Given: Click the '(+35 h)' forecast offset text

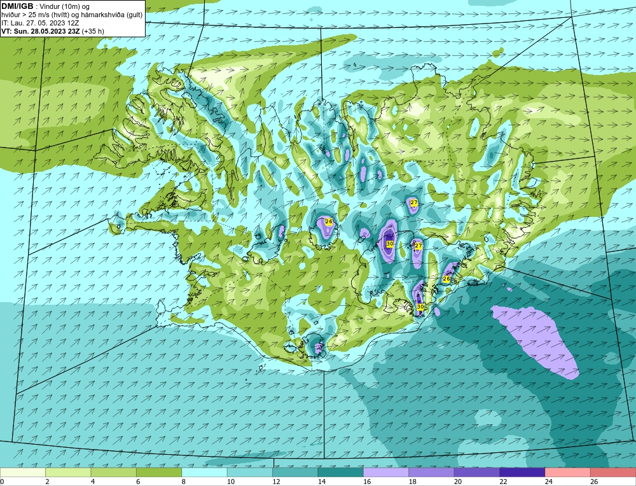Looking at the screenshot, I should click(93, 31).
